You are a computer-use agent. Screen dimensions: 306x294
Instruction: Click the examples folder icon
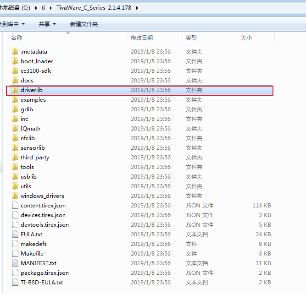pyautogui.click(x=15, y=99)
